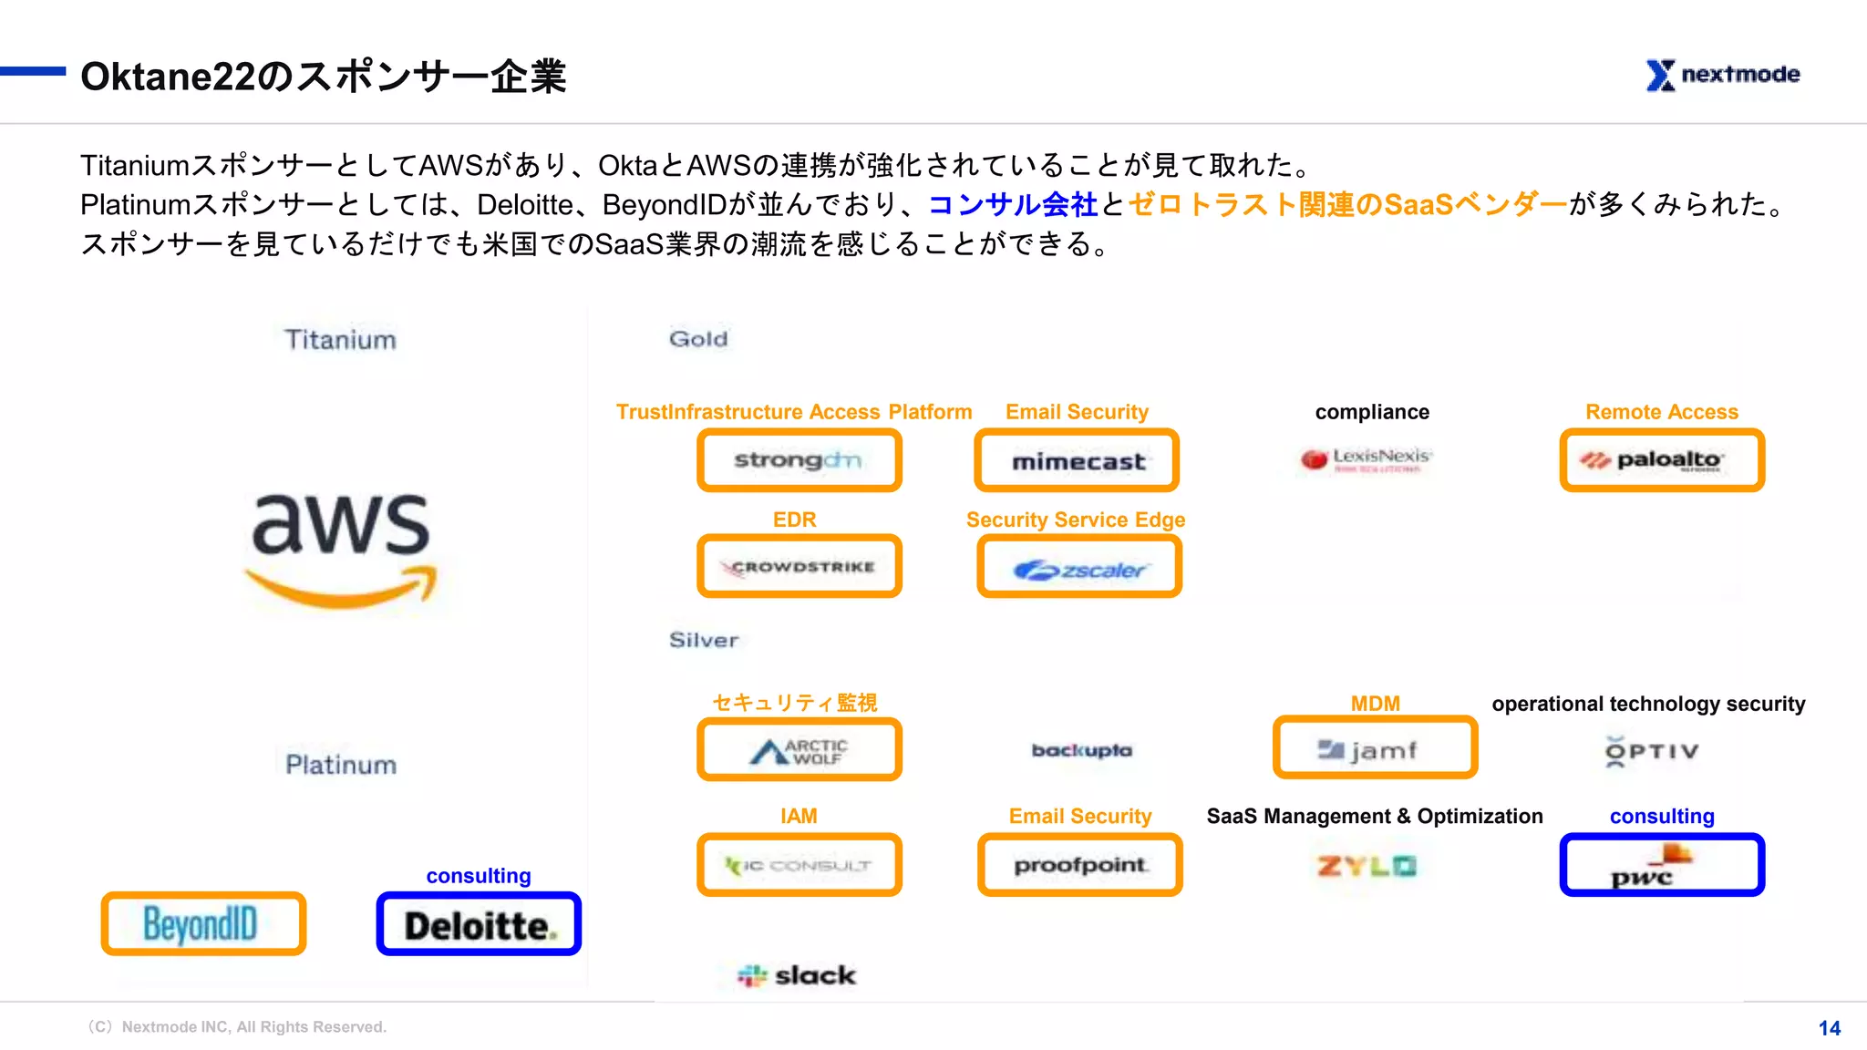Screen dimensions: 1867x1050
Task: Click the LexisNexis logo
Action: (x=1367, y=459)
